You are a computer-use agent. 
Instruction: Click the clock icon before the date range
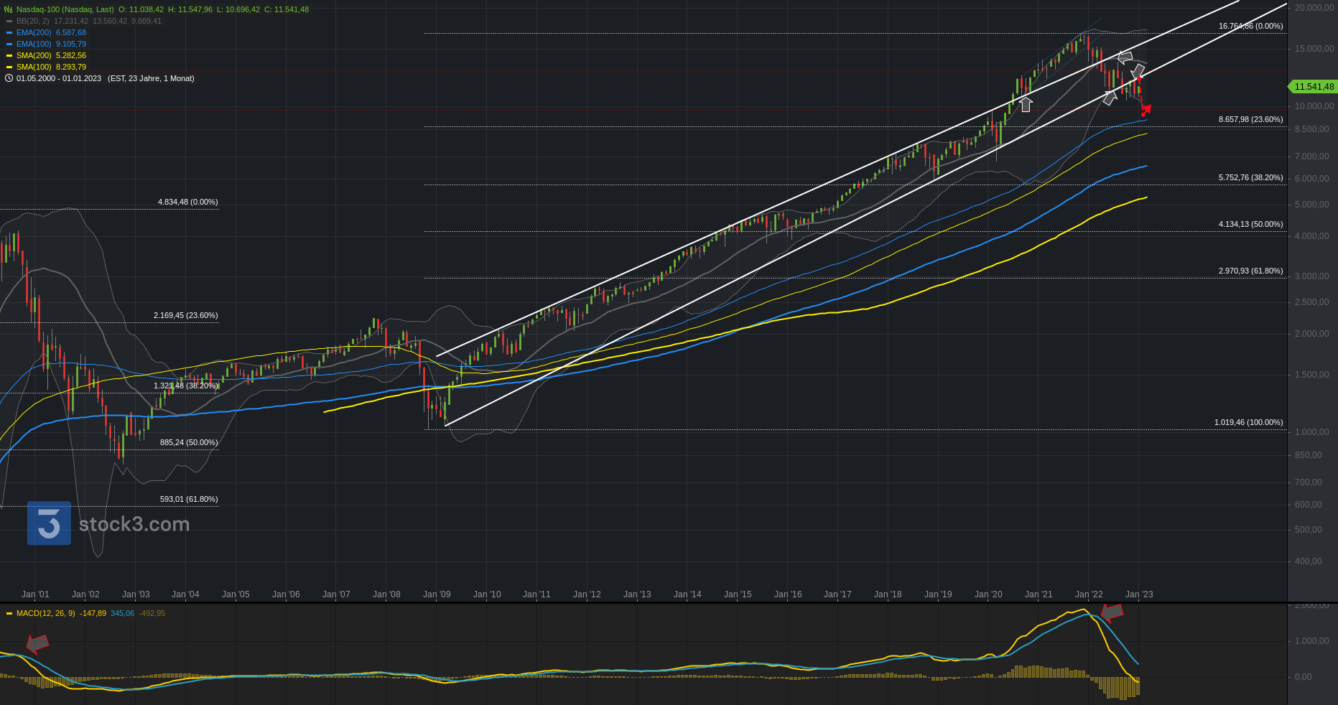[x=9, y=78]
